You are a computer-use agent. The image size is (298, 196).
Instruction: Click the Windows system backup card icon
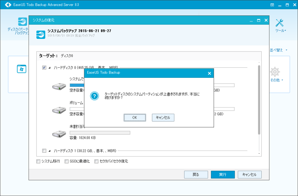pyautogui.click(x=21, y=69)
